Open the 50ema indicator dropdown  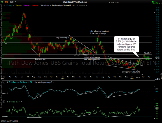pos(22,5)
